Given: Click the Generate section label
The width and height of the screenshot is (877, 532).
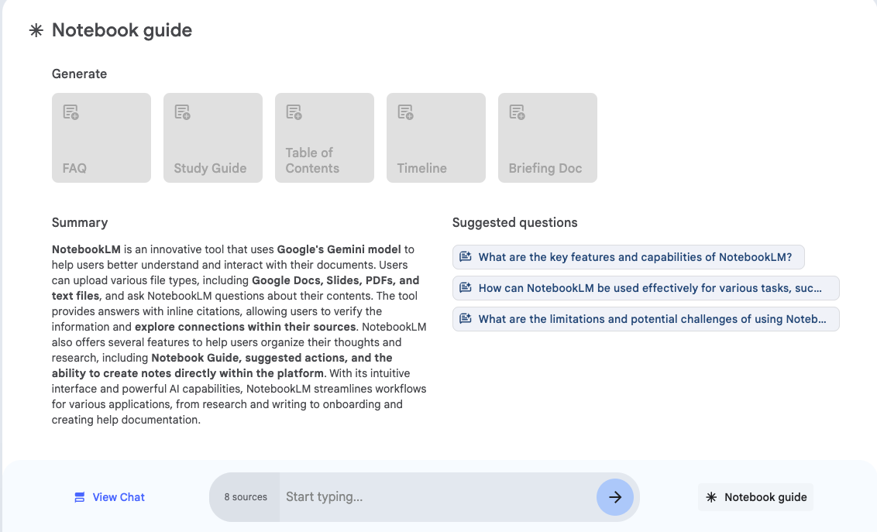Looking at the screenshot, I should pyautogui.click(x=80, y=74).
